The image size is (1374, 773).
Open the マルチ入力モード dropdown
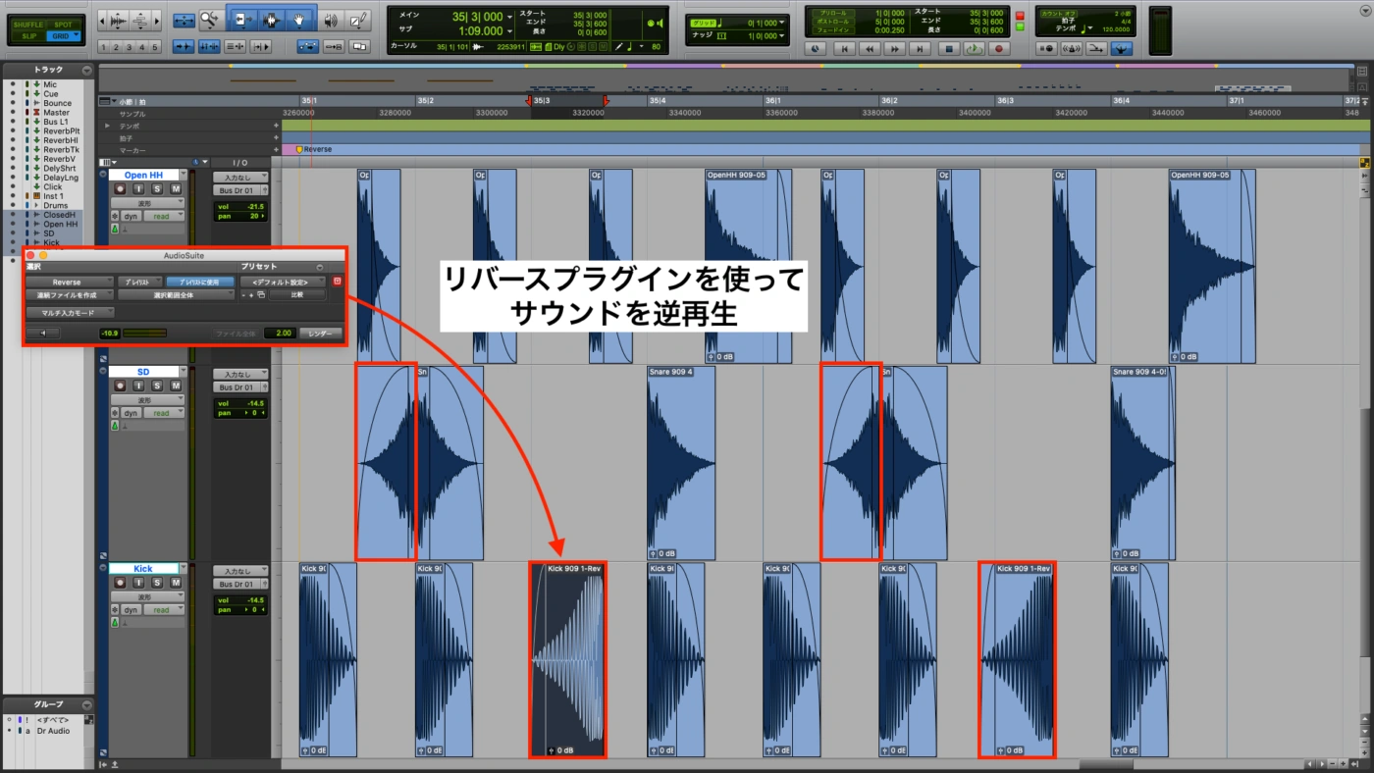70,312
